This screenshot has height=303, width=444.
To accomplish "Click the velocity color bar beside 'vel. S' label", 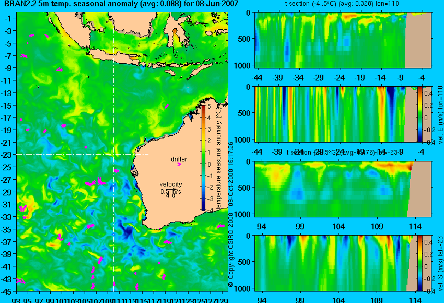I will pyautogui.click(x=419, y=263).
